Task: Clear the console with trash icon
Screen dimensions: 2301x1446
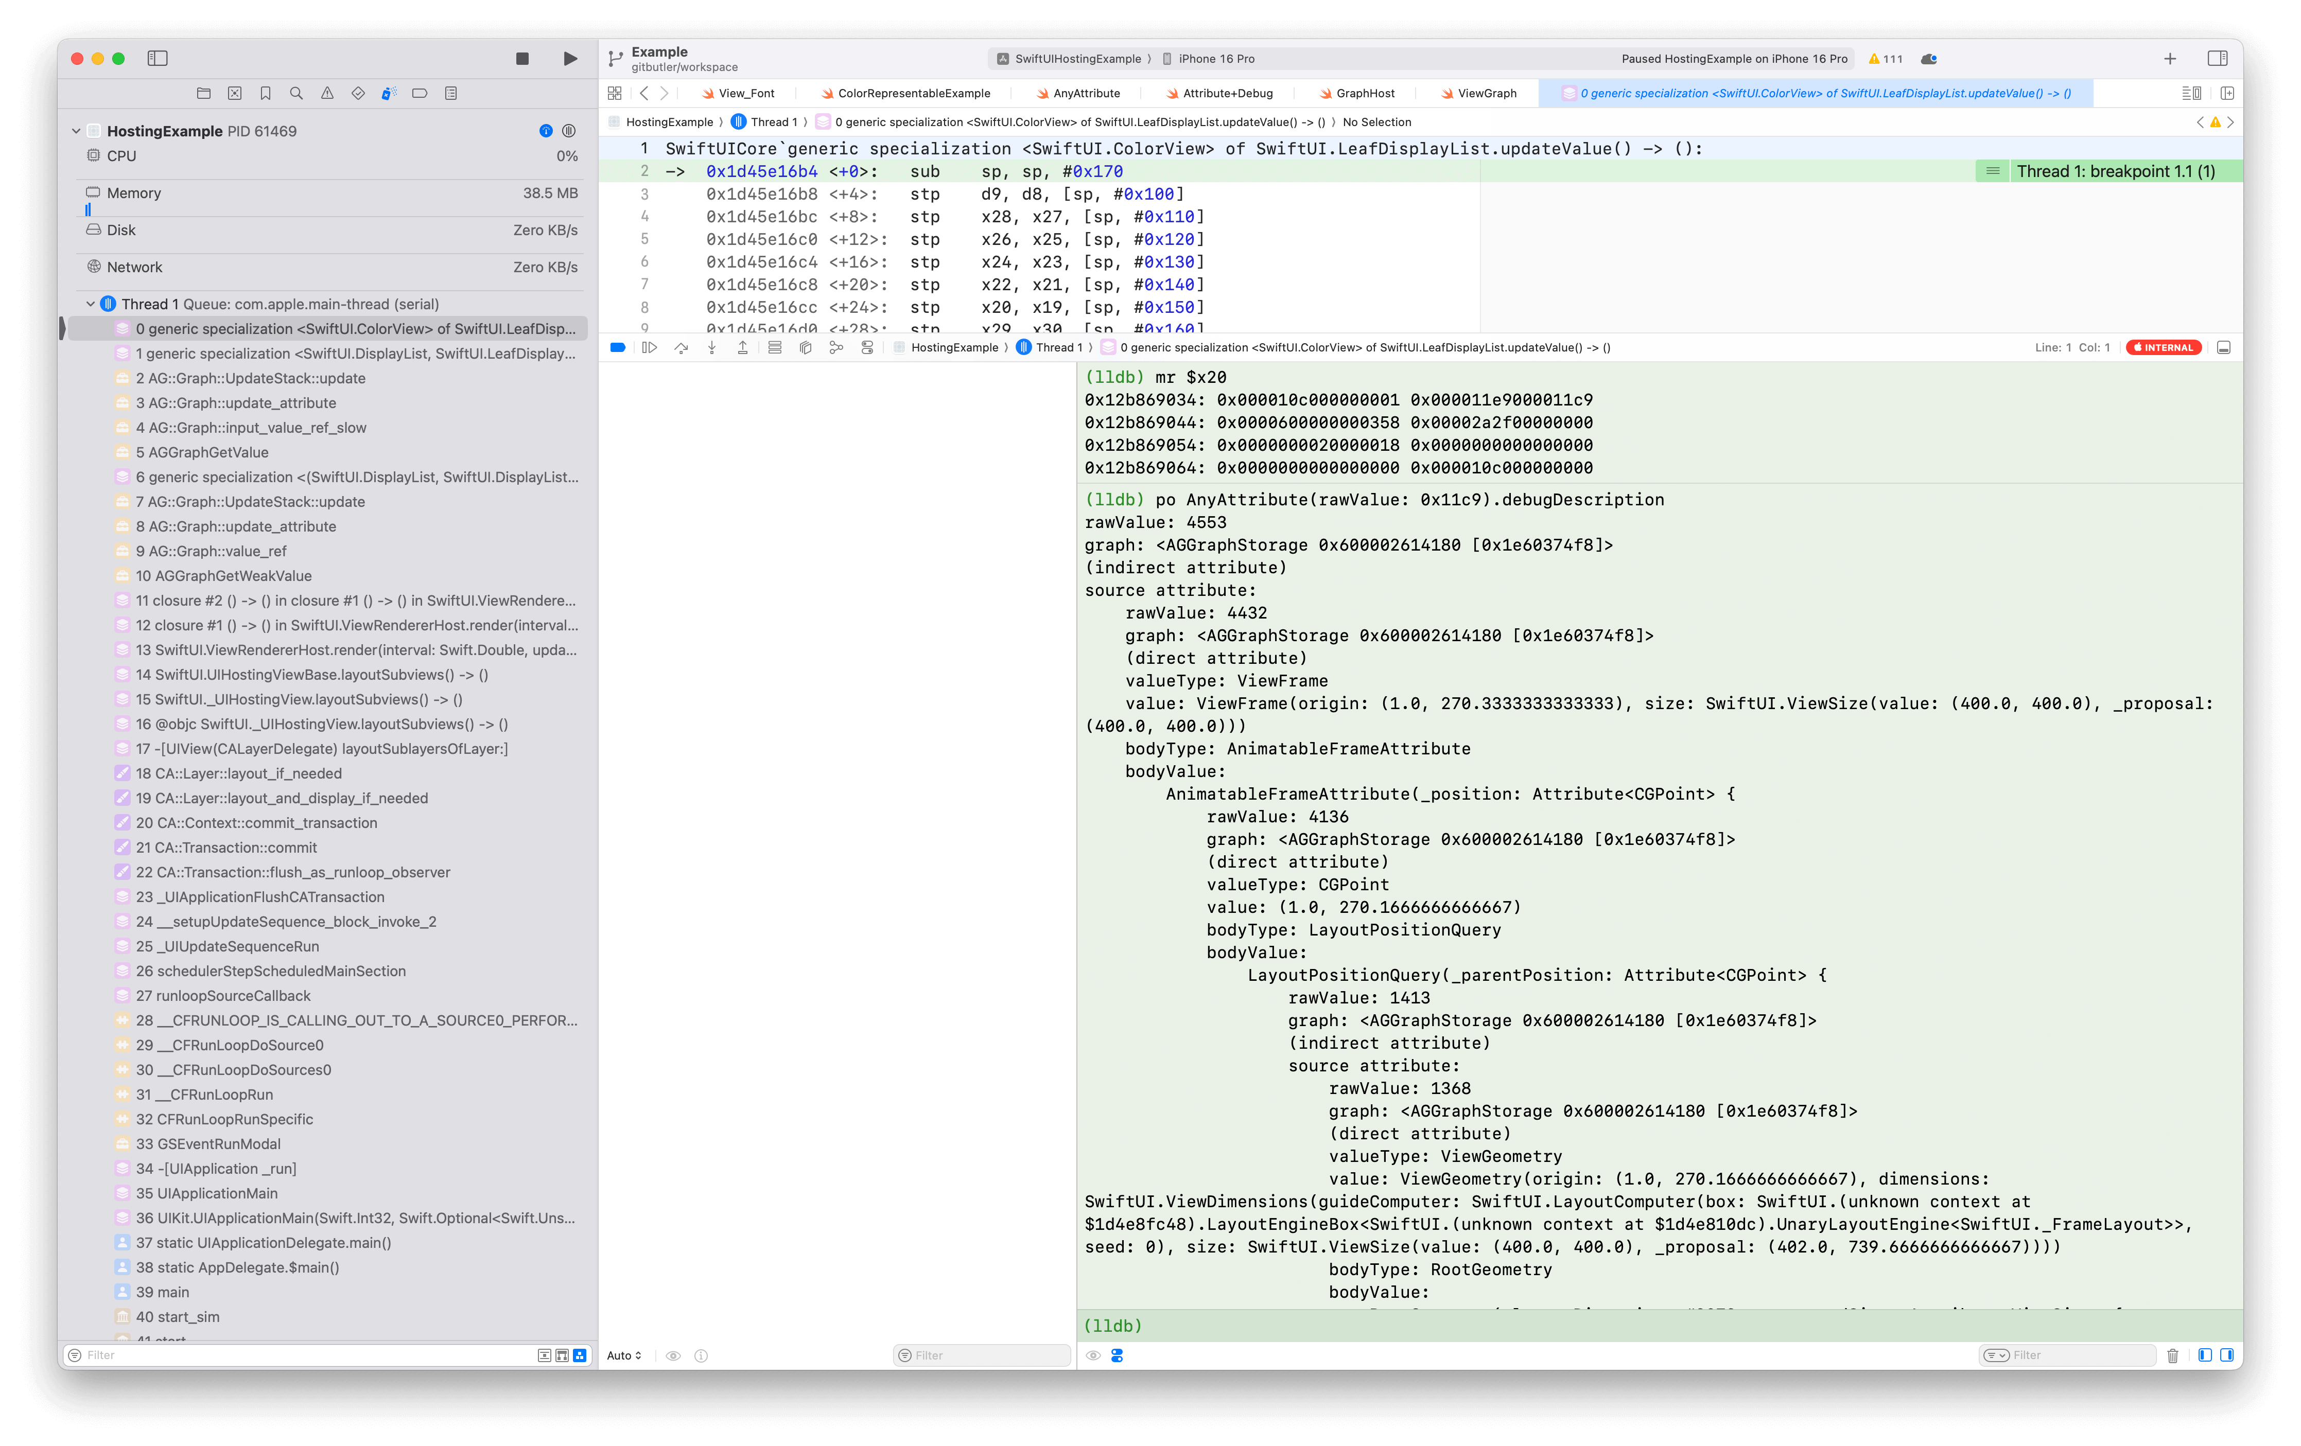Action: click(x=2173, y=1355)
